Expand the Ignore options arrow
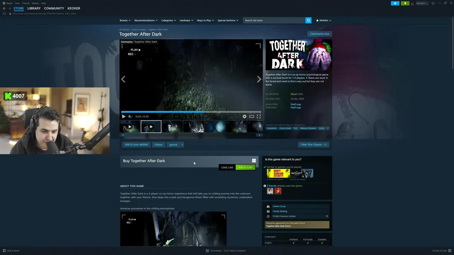Image resolution: width=454 pixels, height=255 pixels. coord(182,144)
